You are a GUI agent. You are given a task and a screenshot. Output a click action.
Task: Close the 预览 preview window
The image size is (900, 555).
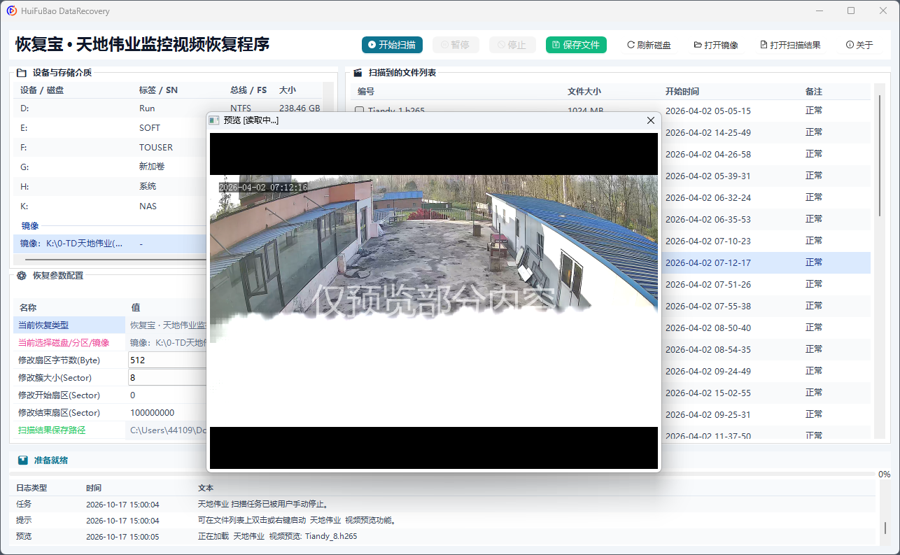pos(651,120)
